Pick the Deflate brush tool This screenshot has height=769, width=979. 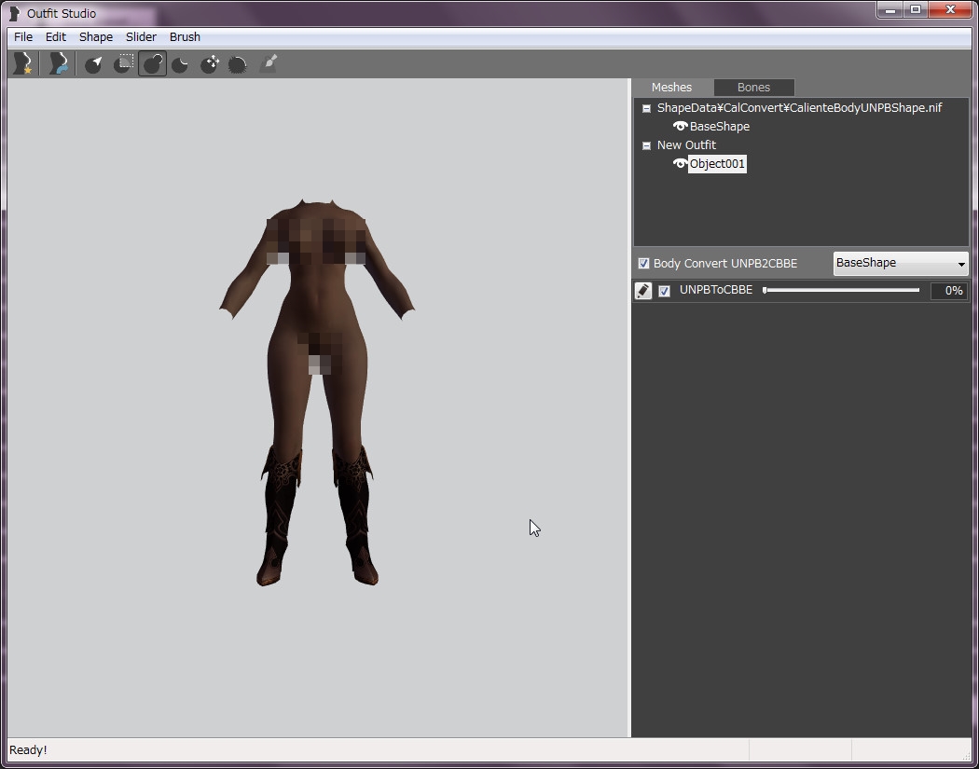[x=181, y=63]
